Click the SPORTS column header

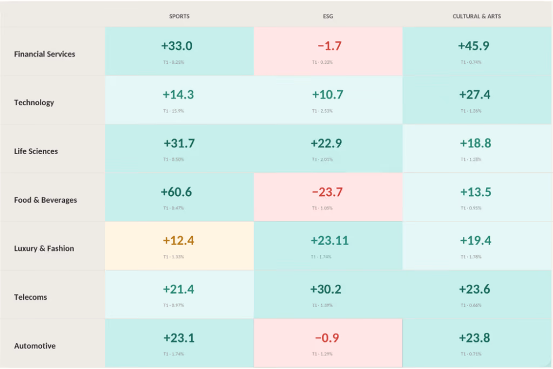179,16
